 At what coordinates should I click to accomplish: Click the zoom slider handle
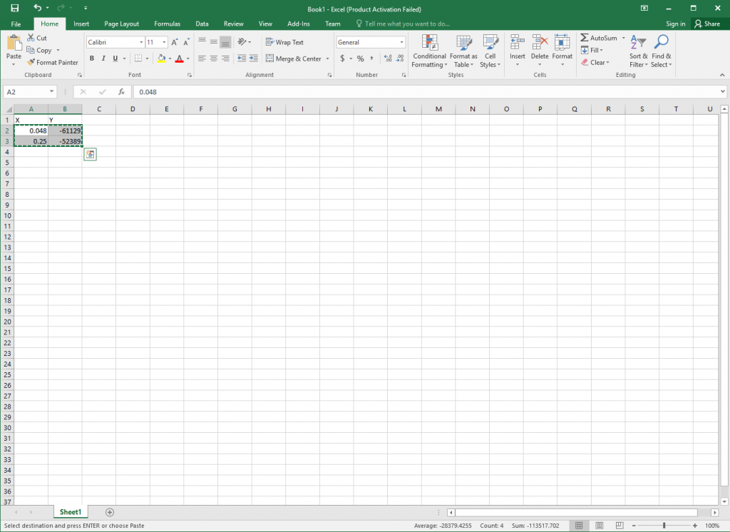point(664,526)
